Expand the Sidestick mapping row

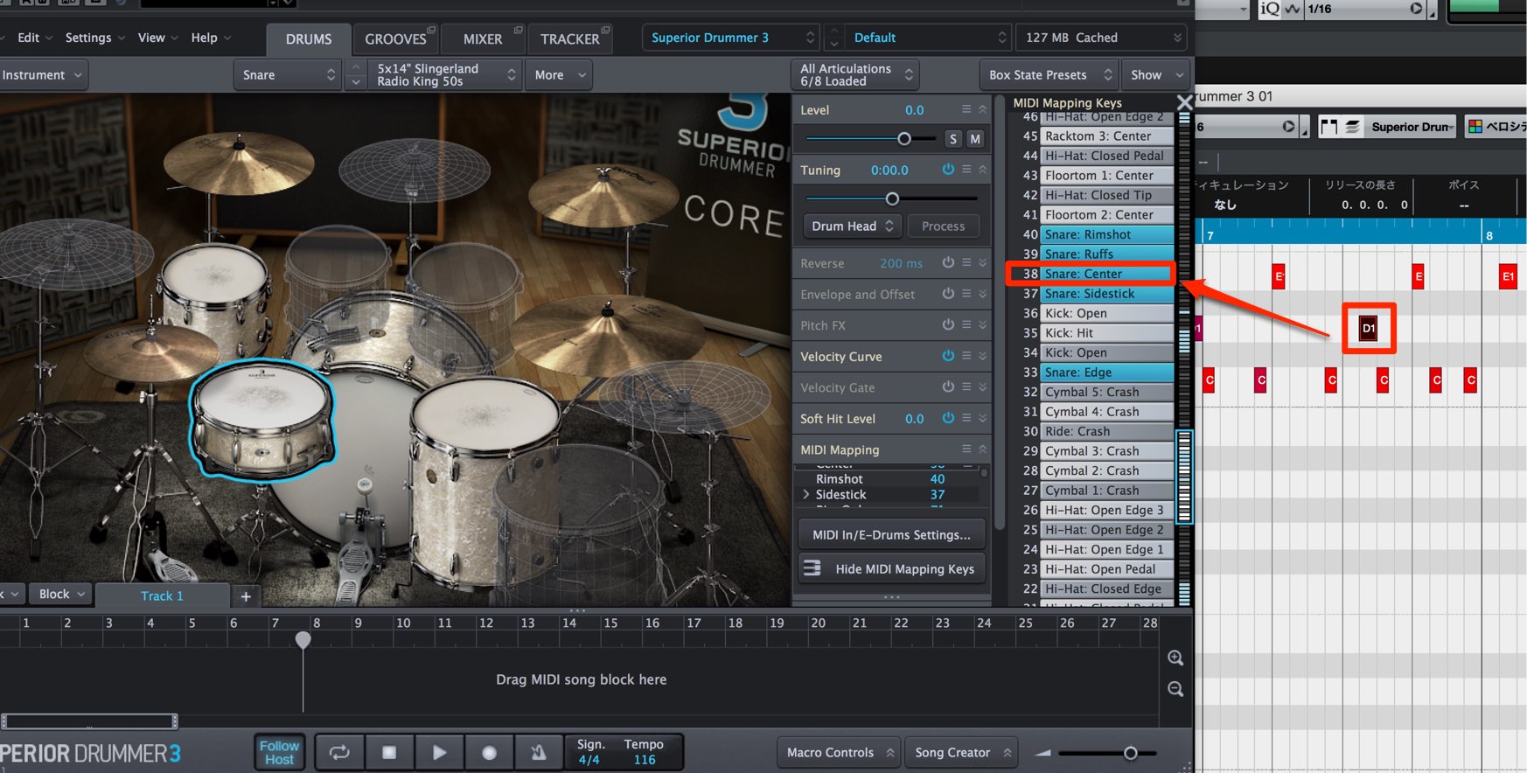[806, 494]
